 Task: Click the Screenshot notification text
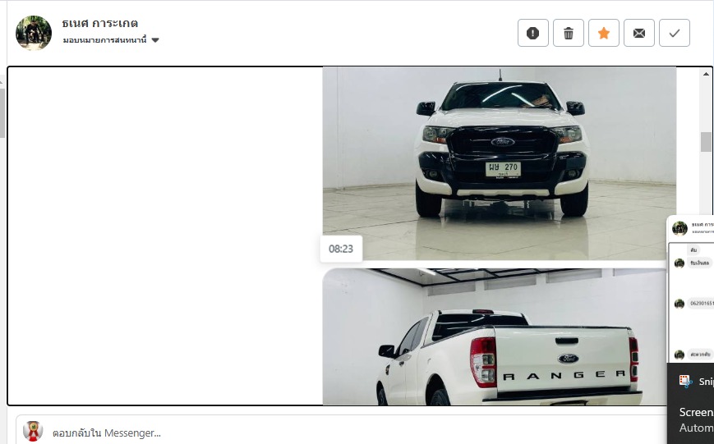696,412
